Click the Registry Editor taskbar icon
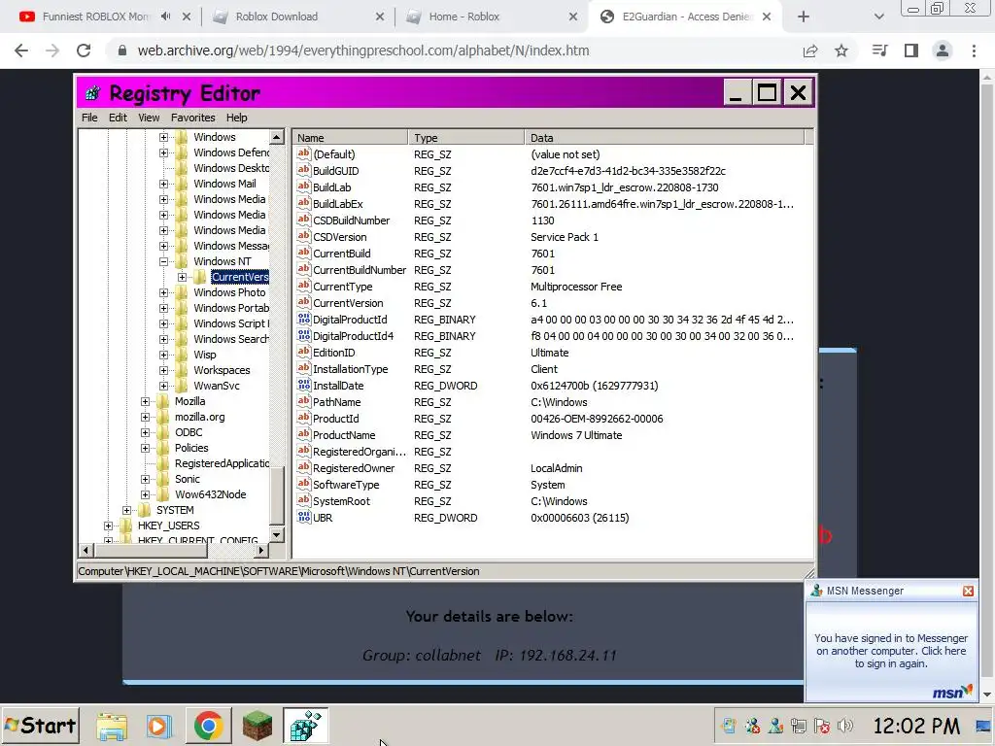 pyautogui.click(x=305, y=726)
